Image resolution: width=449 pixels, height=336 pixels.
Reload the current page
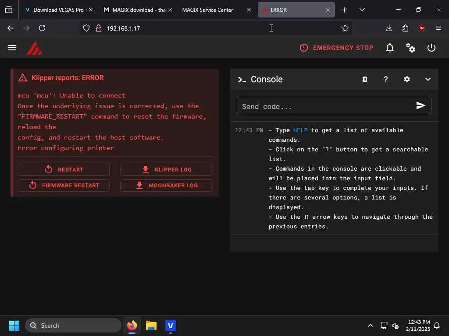point(42,28)
